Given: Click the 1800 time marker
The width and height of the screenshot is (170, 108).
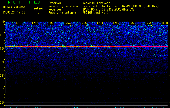Looking at the screenshot, I should (165, 23).
